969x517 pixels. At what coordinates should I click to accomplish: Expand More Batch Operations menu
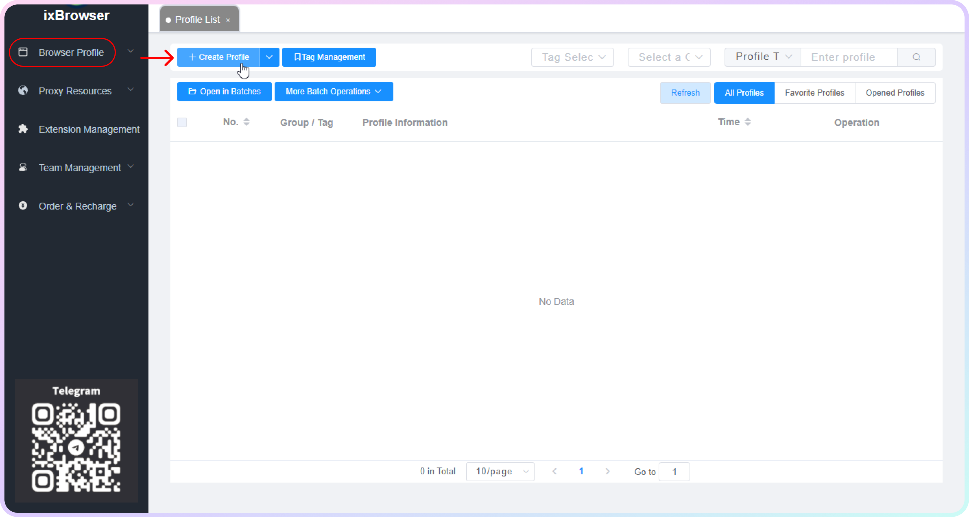coord(334,91)
